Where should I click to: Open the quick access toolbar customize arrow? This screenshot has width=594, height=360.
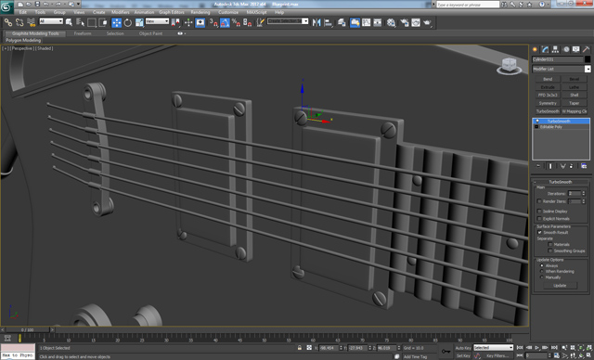click(x=79, y=4)
